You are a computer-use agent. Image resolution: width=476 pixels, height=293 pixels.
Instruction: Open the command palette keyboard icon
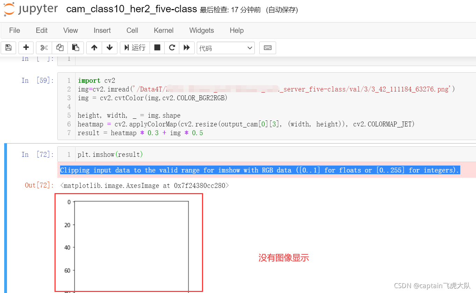[267, 47]
